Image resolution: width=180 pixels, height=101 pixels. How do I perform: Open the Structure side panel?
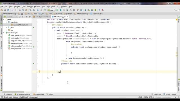click(1, 33)
